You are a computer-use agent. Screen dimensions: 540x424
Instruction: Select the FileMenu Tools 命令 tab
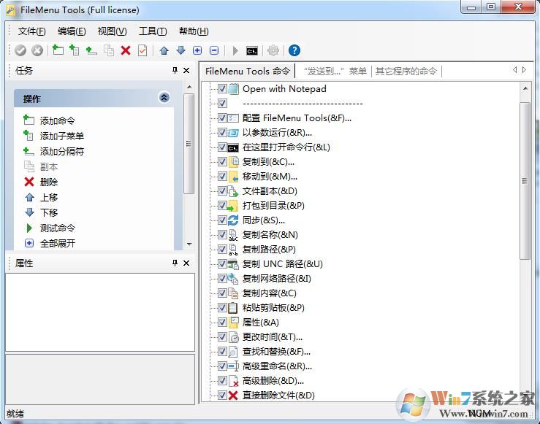[248, 72]
